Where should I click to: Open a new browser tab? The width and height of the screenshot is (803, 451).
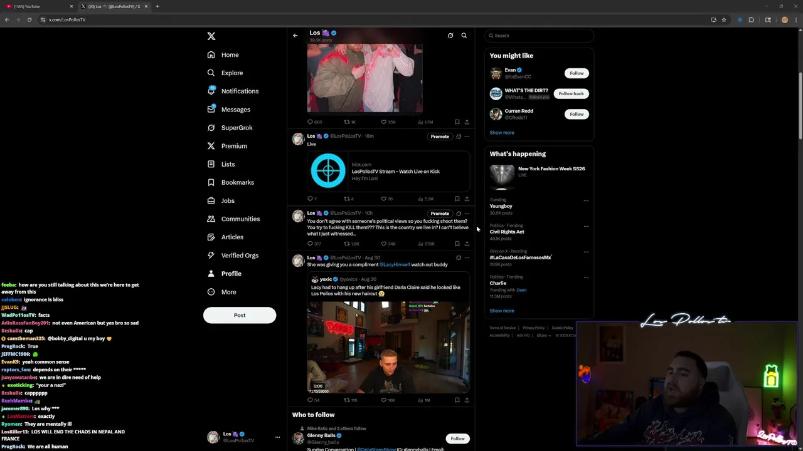click(157, 6)
